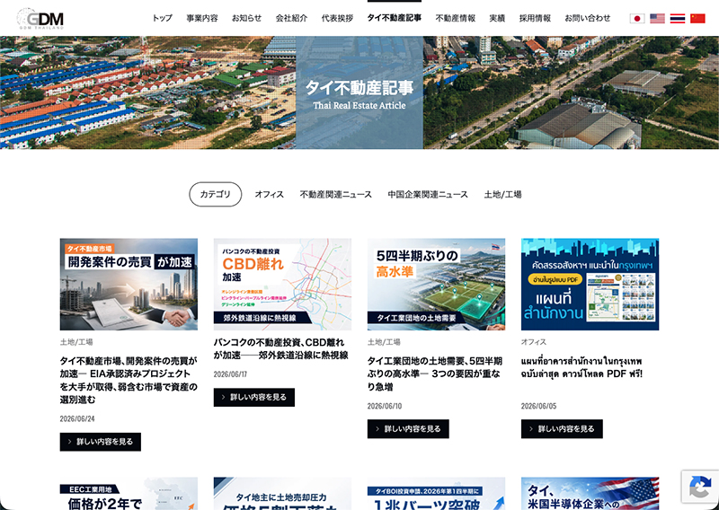Open the タイ不動産記事 menu item
The width and height of the screenshot is (719, 510).
click(395, 18)
